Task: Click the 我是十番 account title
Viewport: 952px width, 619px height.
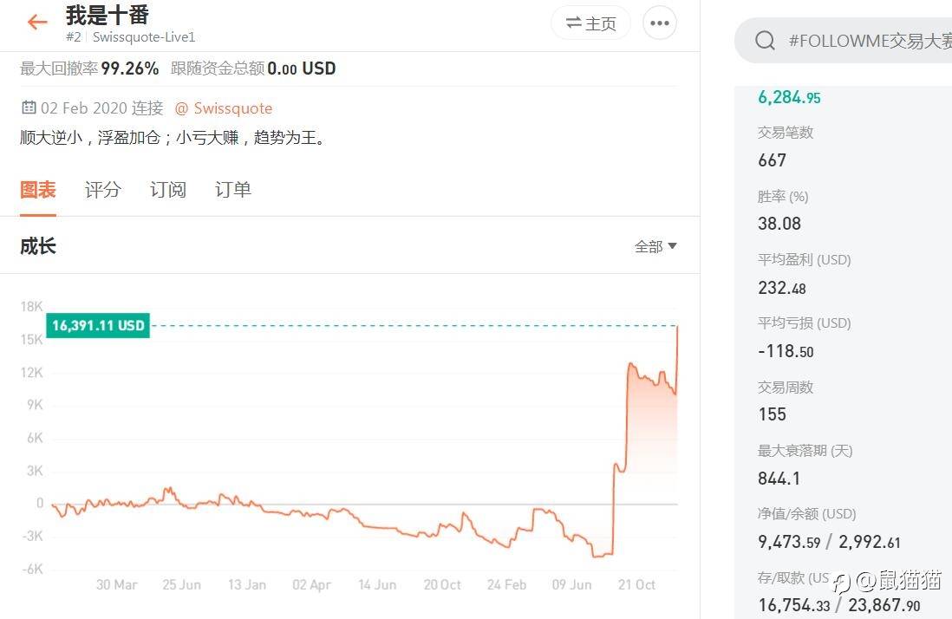Action: tap(108, 15)
